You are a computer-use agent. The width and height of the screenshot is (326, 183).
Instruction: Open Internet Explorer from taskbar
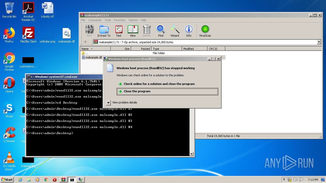point(20,180)
